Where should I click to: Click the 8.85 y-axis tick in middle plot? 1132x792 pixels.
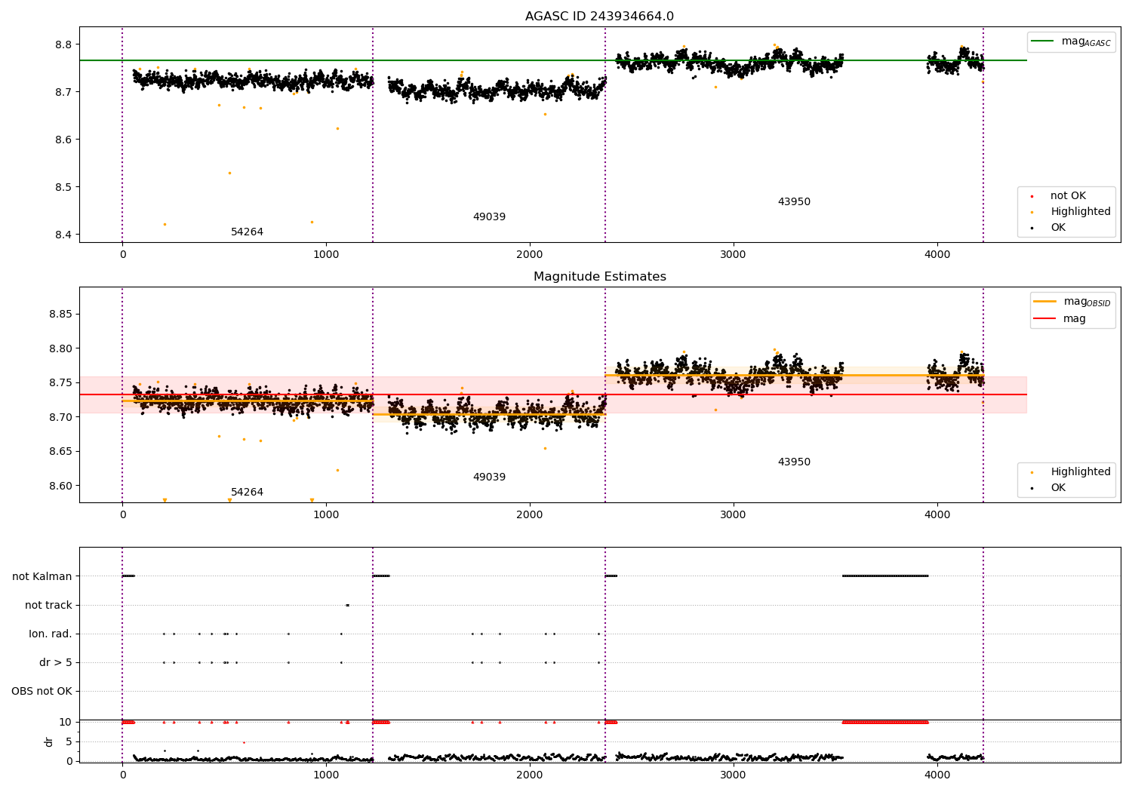click(60, 315)
